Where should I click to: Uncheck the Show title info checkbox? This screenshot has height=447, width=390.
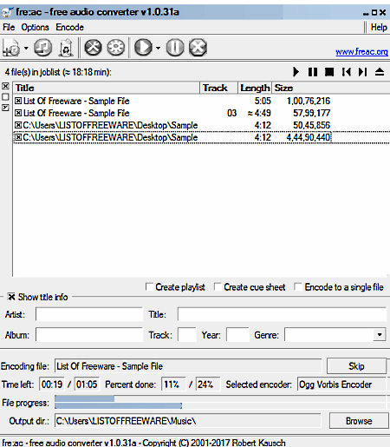(x=11, y=297)
